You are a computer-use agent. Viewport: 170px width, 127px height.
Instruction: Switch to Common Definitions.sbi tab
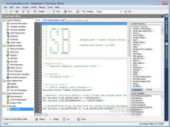click(x=77, y=20)
